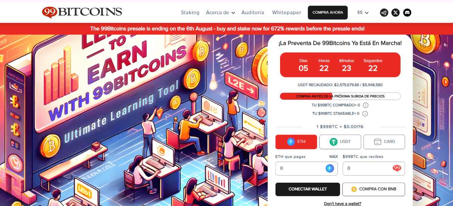Open the Staking menu item
453x206 pixels.
190,12
